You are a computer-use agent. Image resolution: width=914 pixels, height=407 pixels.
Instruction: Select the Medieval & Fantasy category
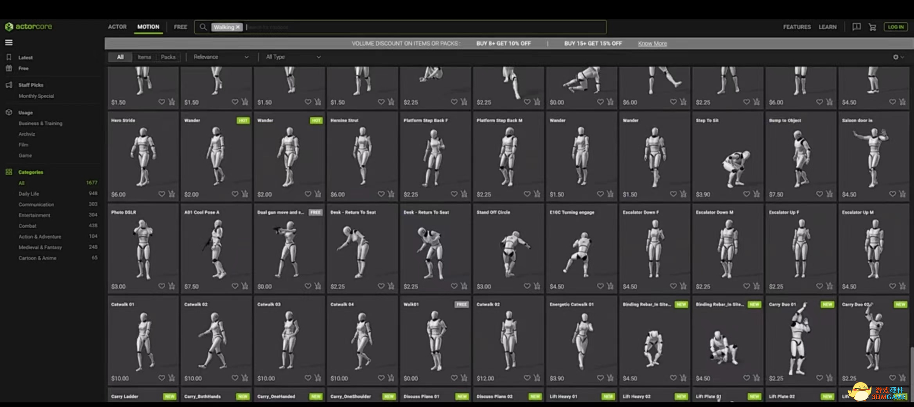[40, 247]
